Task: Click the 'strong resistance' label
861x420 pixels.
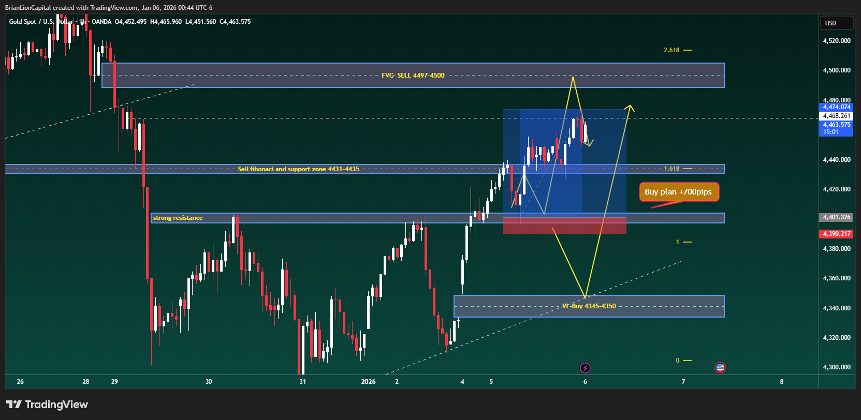Action: click(x=178, y=218)
